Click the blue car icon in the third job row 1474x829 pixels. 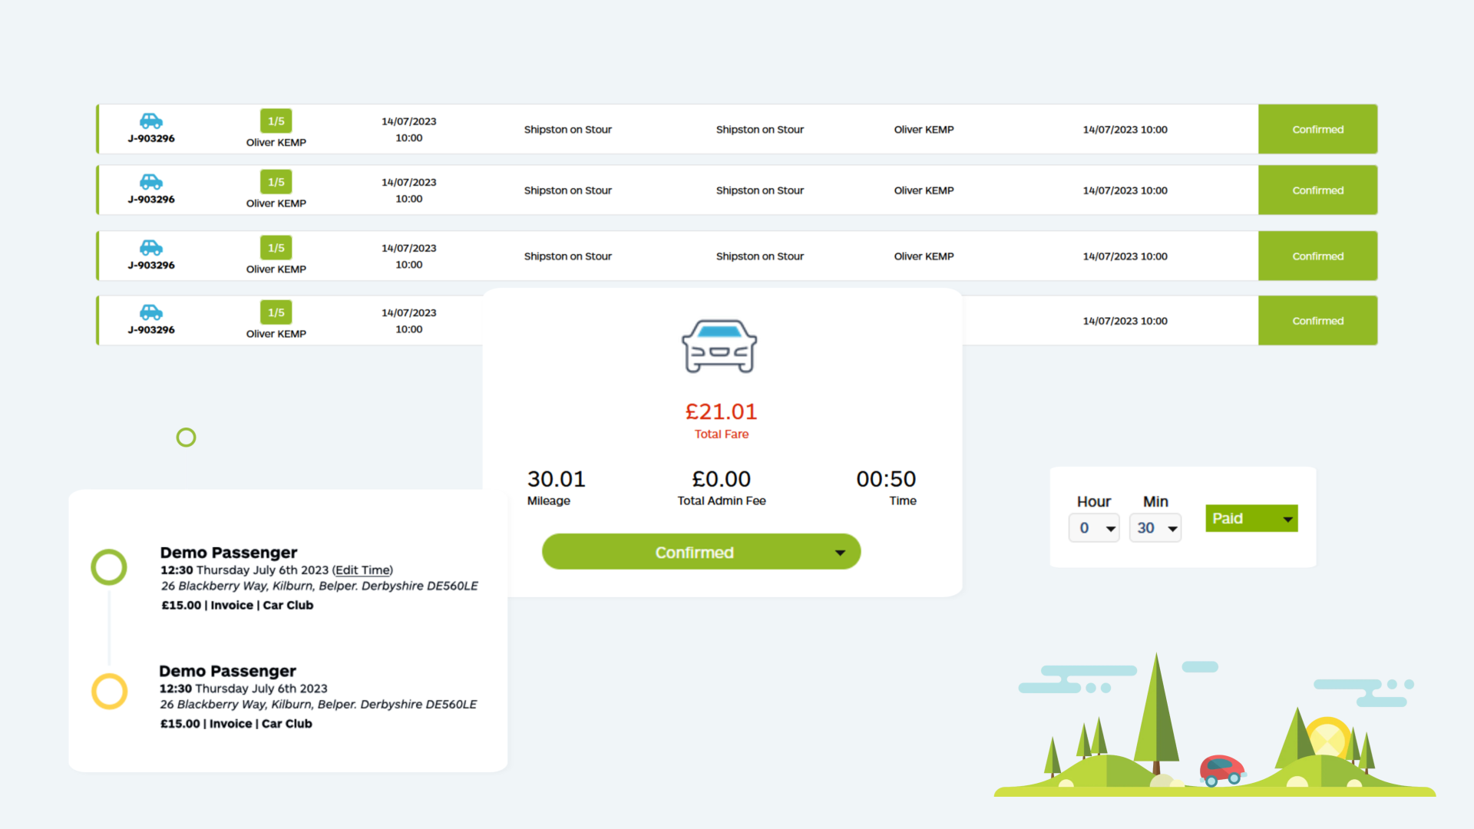coord(151,247)
